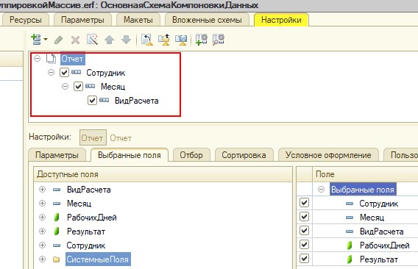Click the green resource icon of РабочихДней in Доступные поля
Image resolution: width=418 pixels, height=269 pixels.
pos(57,218)
